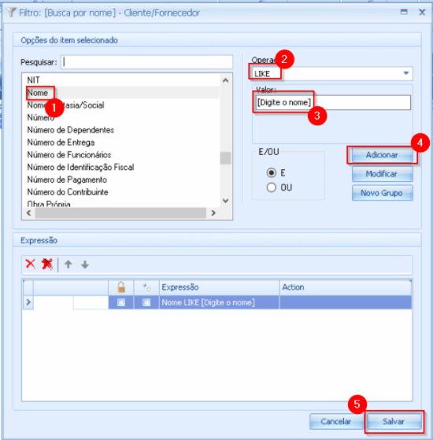Move expression down with the down arrow icon
Screen dimensions: 433x440
coord(85,264)
